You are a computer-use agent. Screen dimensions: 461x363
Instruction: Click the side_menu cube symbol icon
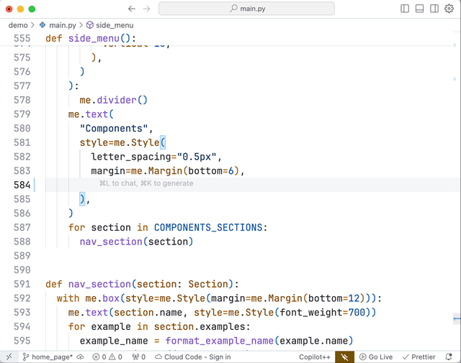click(x=89, y=25)
